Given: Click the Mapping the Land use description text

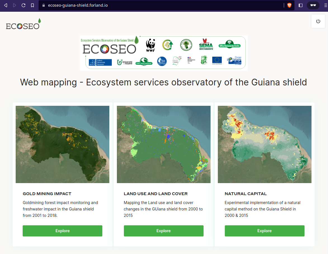Looking at the screenshot, I should point(163,209).
